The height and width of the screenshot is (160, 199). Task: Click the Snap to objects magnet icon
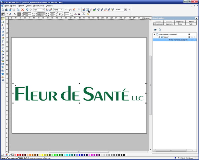point(74,10)
